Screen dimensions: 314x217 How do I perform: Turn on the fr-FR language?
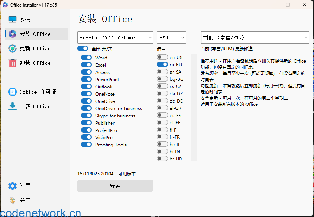point(162,137)
